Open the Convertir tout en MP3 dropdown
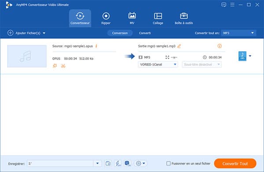264x172 pixels. pos(238,33)
